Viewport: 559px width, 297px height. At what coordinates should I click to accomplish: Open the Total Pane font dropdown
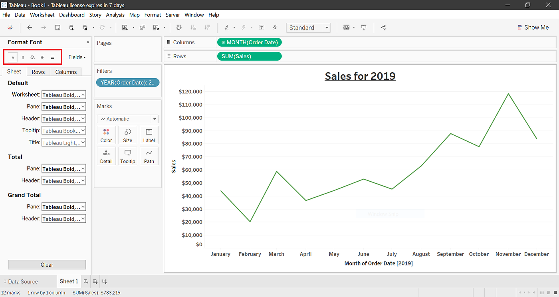coord(63,168)
